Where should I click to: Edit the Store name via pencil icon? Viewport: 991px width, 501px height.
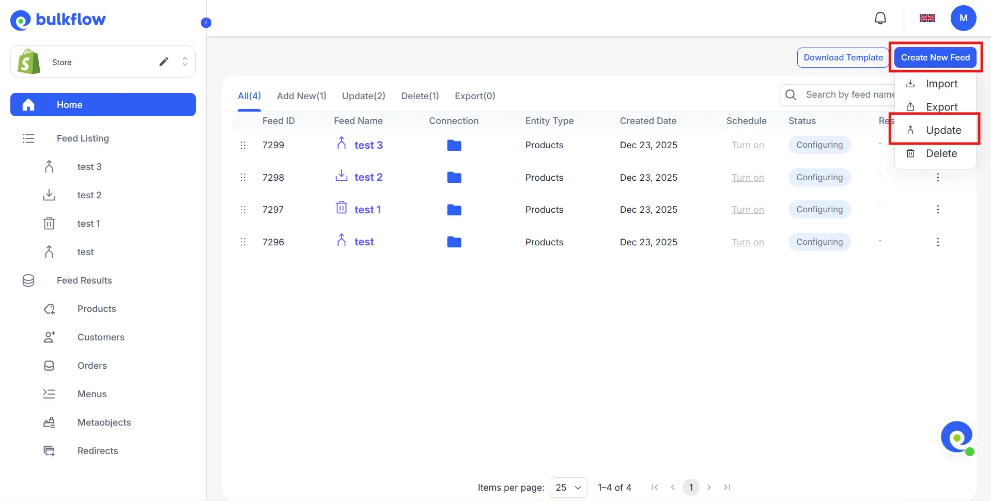(x=164, y=61)
